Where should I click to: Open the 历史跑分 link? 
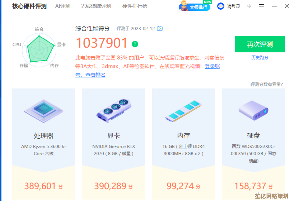[x=260, y=58]
